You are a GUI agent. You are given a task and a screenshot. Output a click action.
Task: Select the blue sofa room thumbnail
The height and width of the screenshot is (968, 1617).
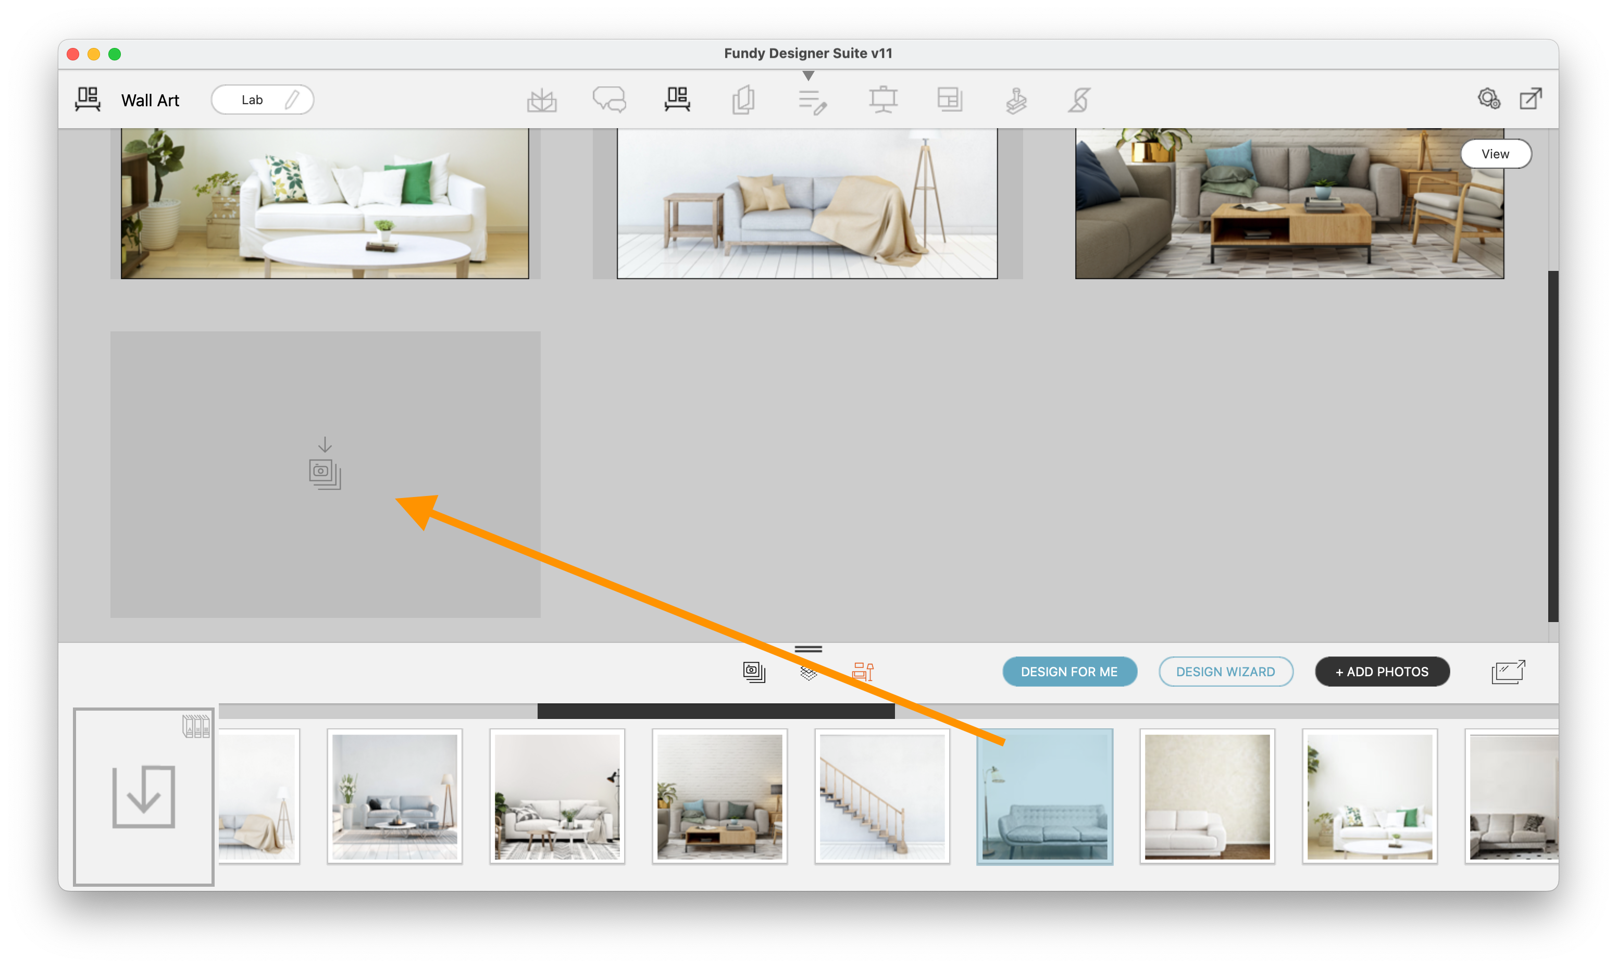(x=1044, y=797)
